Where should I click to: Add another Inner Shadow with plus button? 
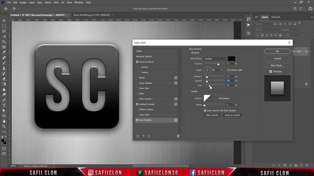pos(176,83)
